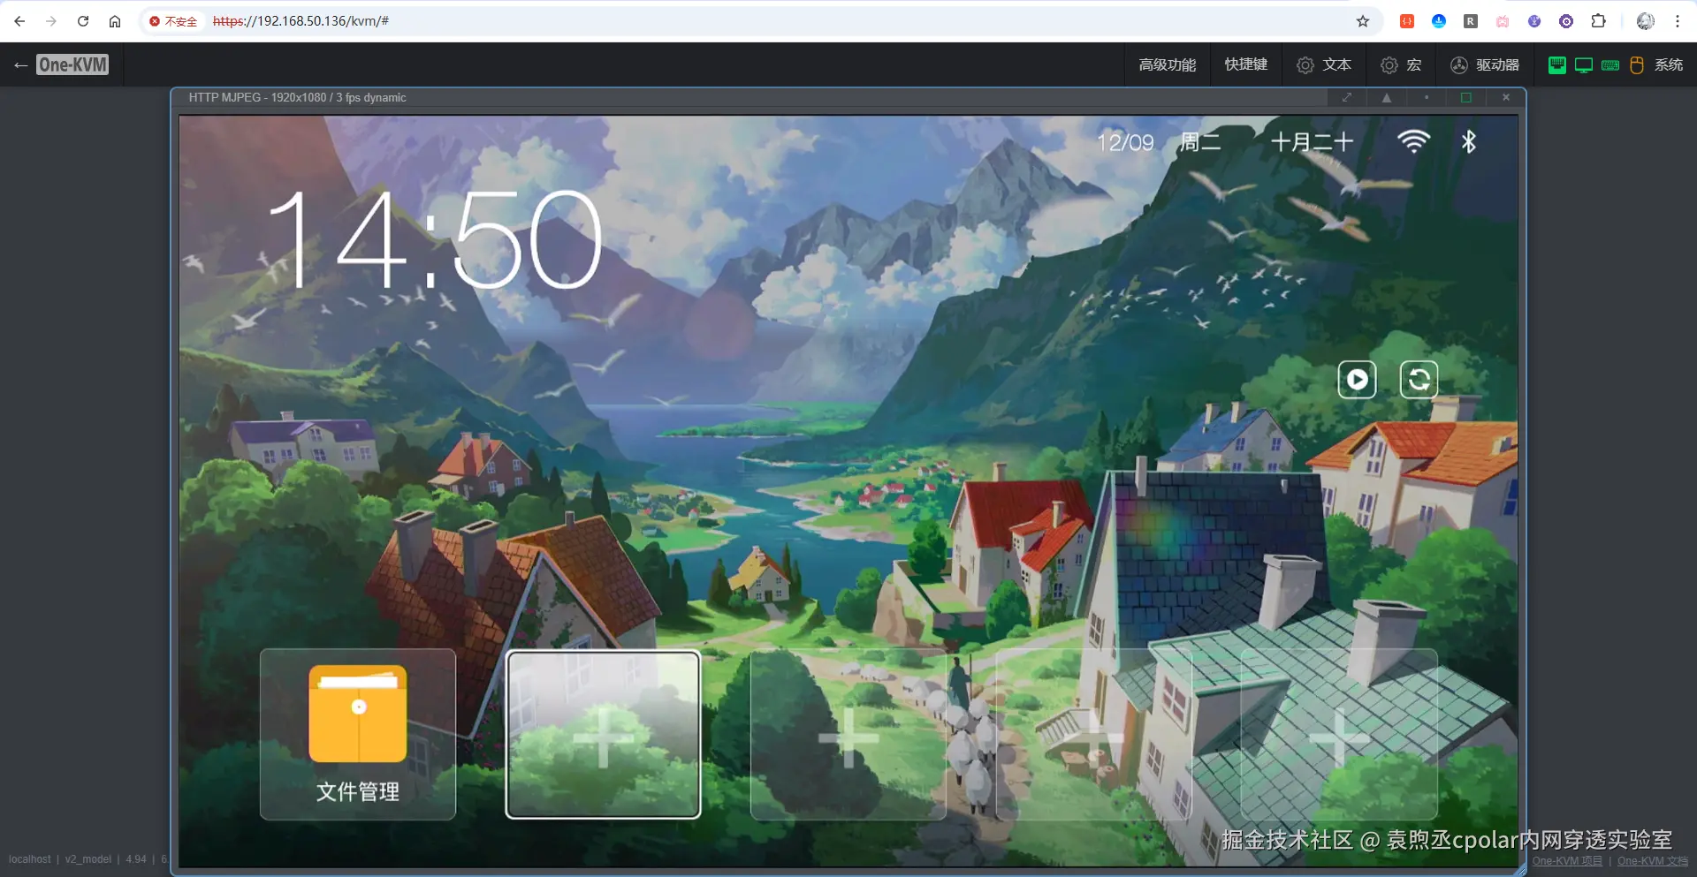Click the browser profile avatar
1697x877 pixels.
[1646, 21]
